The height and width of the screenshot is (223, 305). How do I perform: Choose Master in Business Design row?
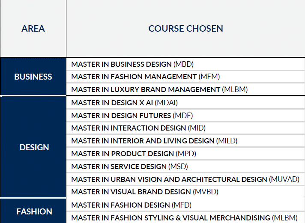(x=132, y=64)
